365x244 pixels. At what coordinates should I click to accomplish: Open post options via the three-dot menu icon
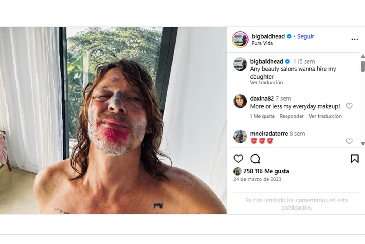point(354,39)
